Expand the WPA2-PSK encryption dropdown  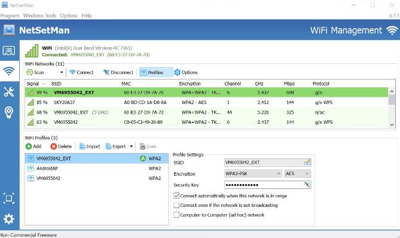[253, 173]
